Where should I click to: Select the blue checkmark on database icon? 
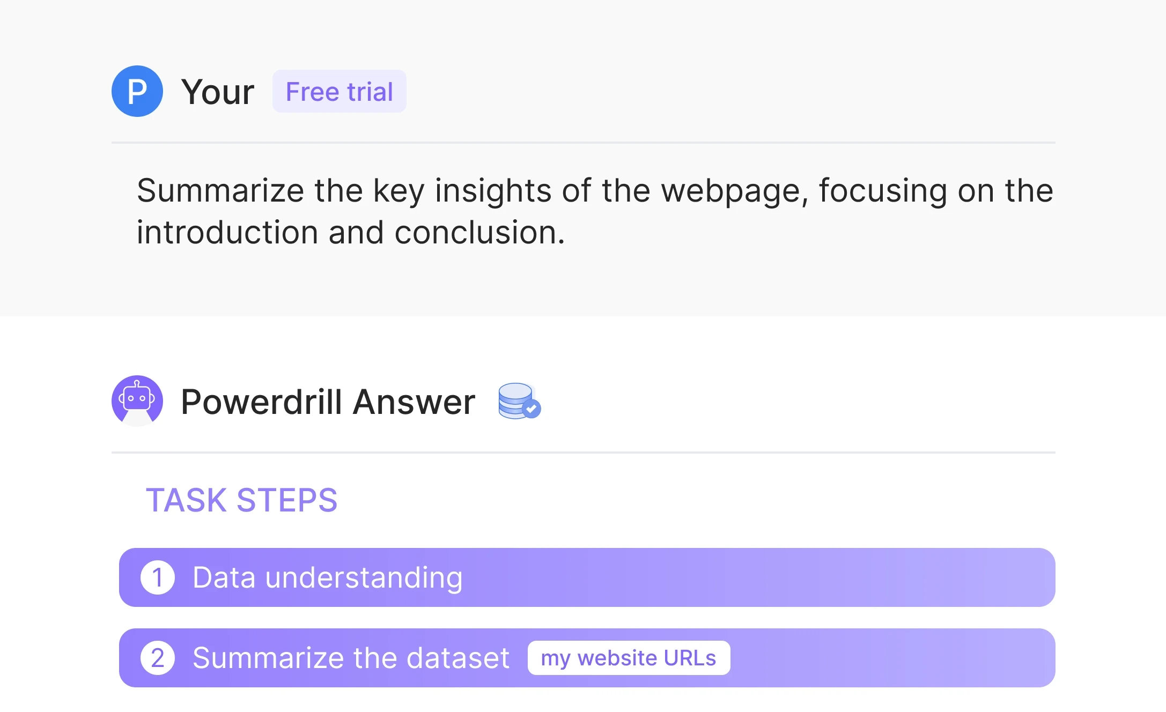pyautogui.click(x=532, y=409)
